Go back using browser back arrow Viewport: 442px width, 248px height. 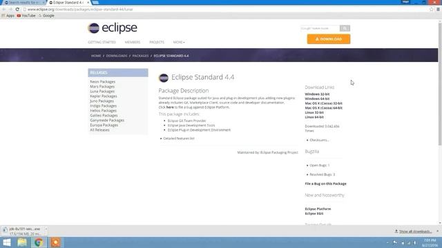click(4, 9)
